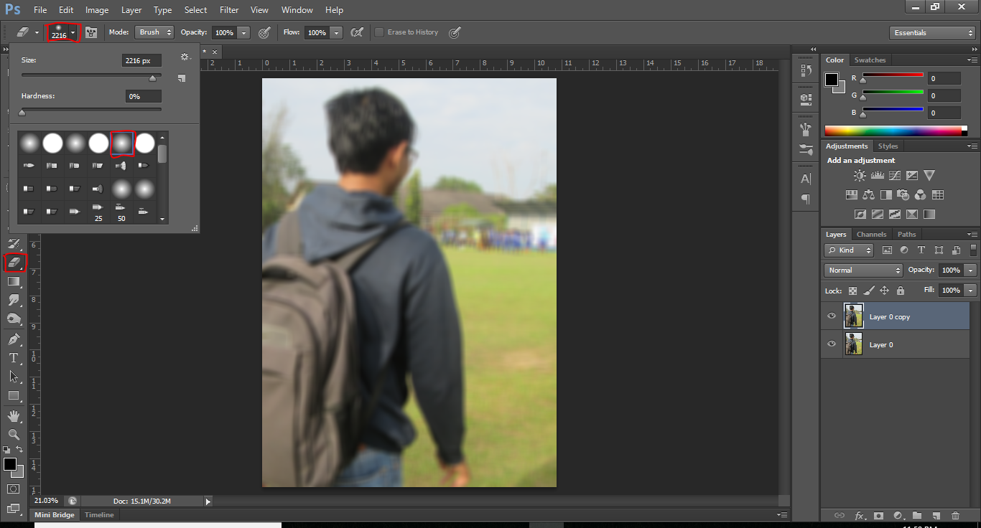Select the Gradient tool
The image size is (981, 528).
point(14,282)
